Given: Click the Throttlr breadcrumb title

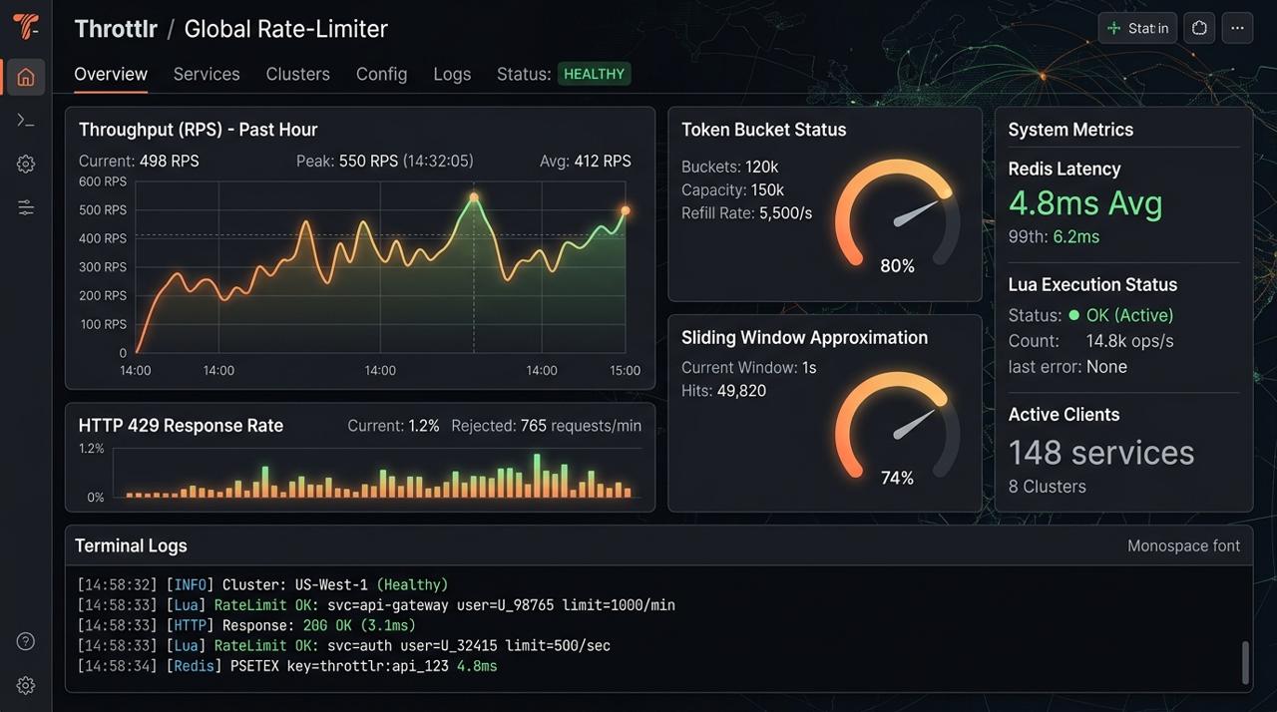Looking at the screenshot, I should pos(116,29).
